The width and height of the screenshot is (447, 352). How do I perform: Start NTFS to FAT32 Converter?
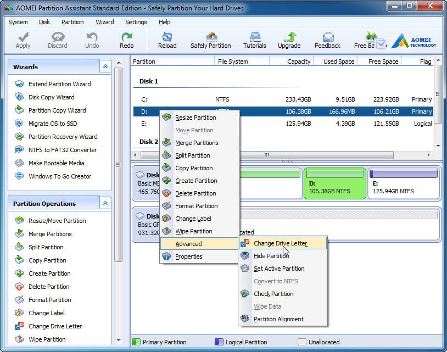62,150
